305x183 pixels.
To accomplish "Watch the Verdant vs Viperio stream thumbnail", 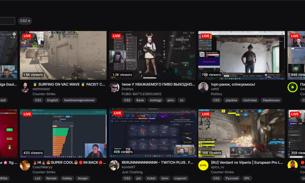I will click(x=242, y=133).
